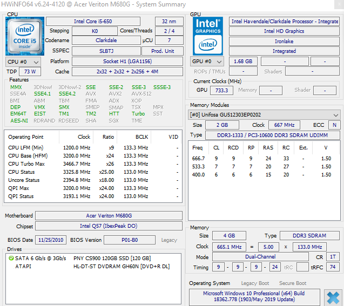
Task: Open the GPU #0 selector dropdown
Action: tap(207, 62)
